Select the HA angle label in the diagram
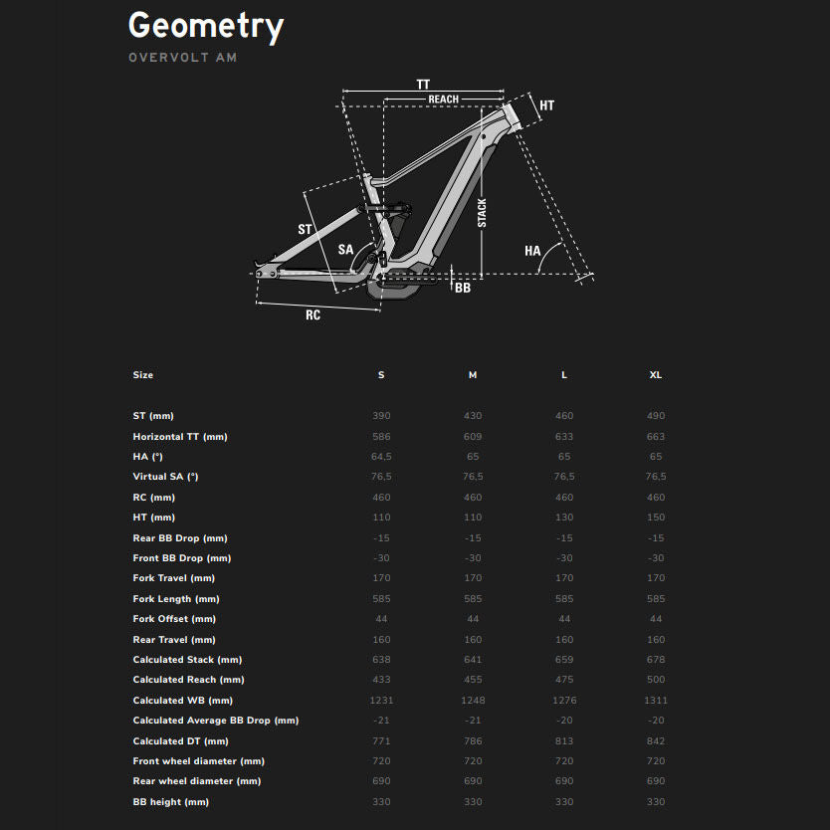Image resolution: width=830 pixels, height=830 pixels. (x=532, y=251)
